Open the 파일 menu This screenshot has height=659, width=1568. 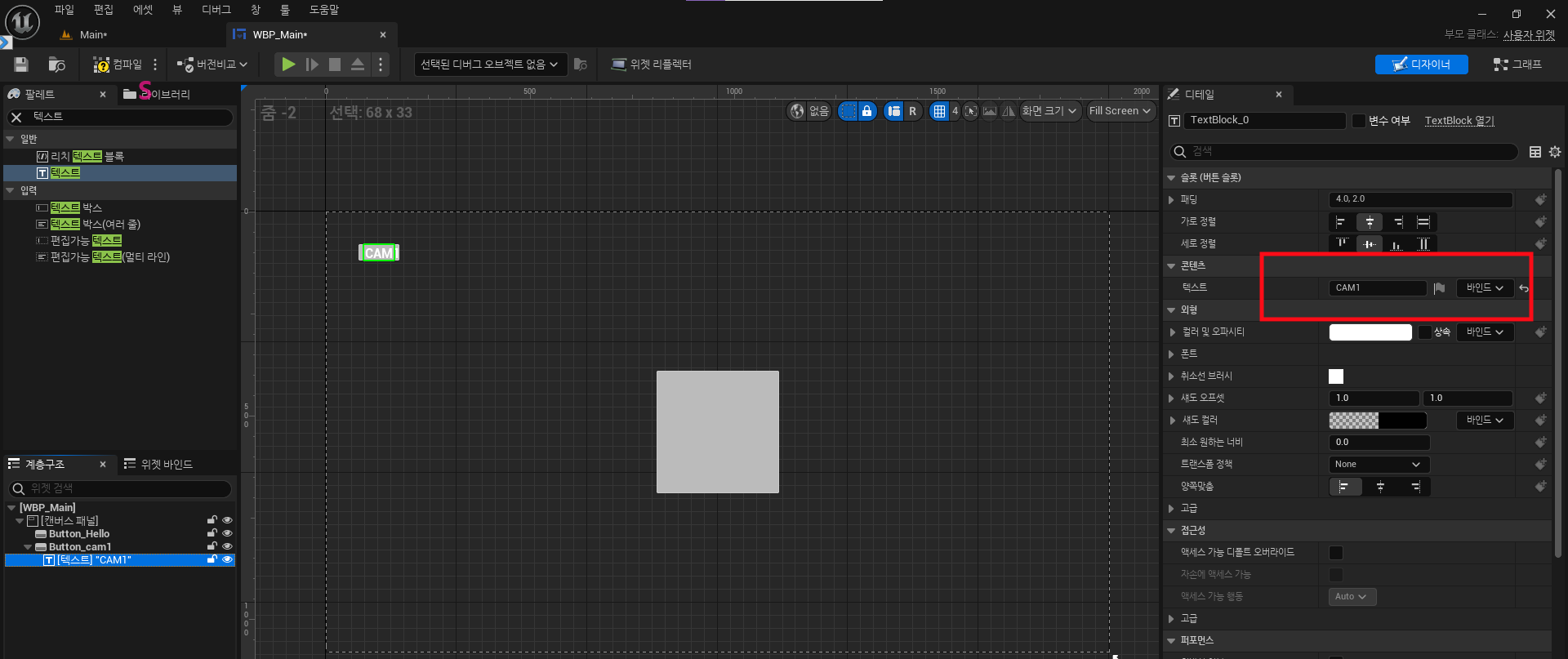pos(65,10)
